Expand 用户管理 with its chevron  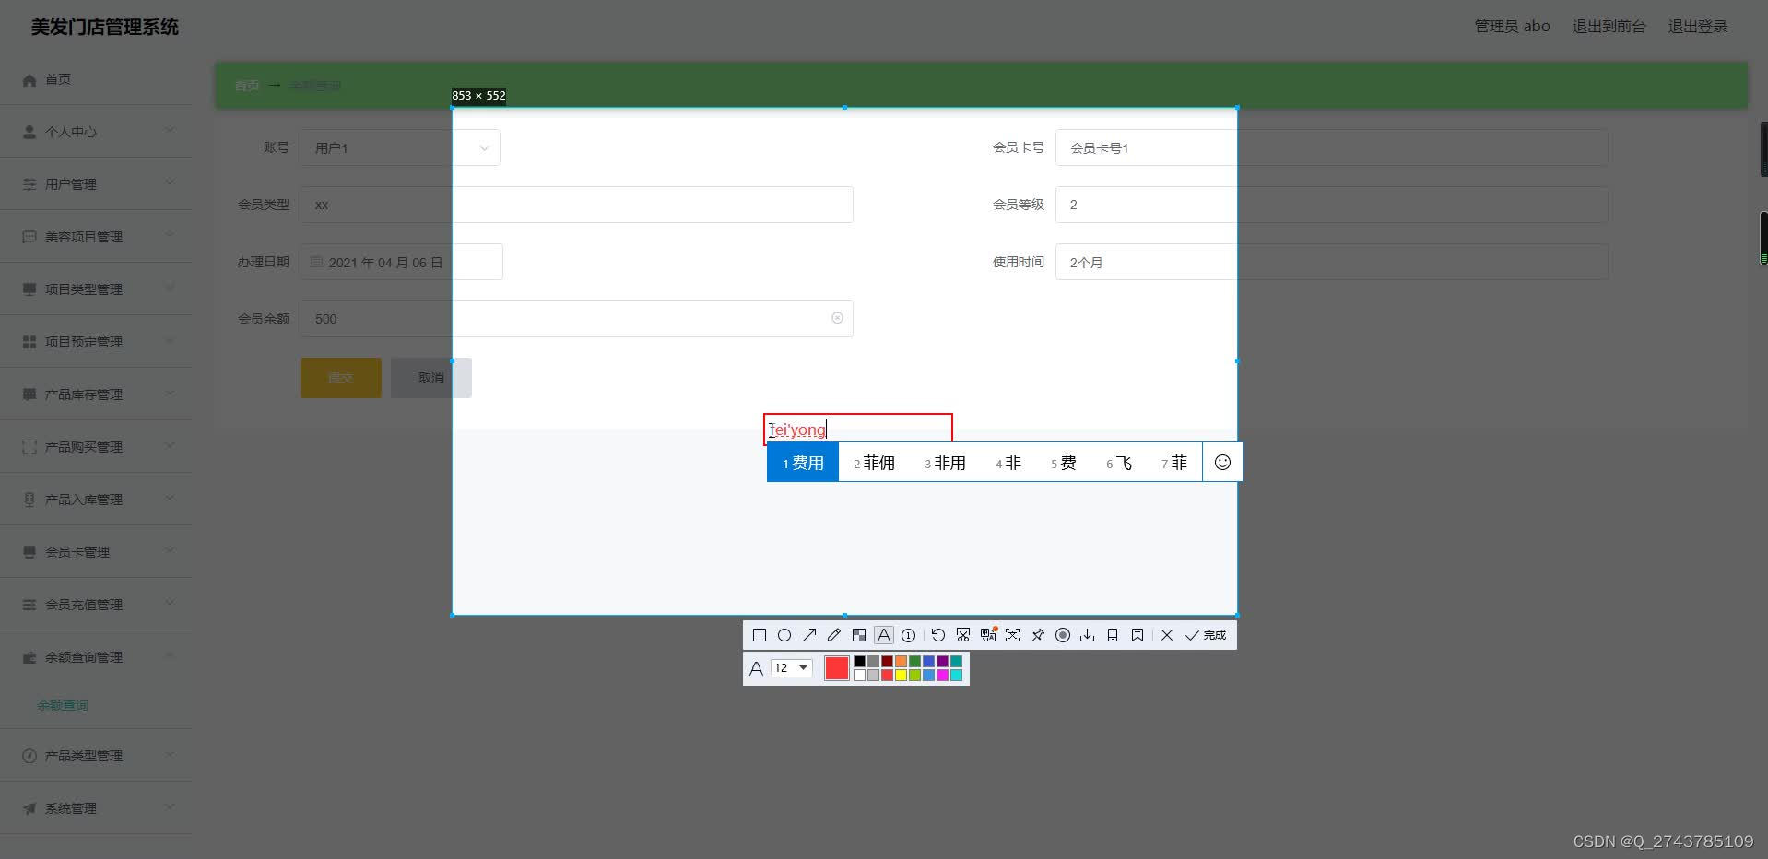click(170, 183)
